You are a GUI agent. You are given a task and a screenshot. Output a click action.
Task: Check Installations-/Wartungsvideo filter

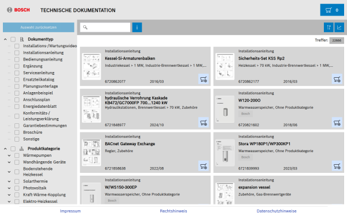(17, 46)
